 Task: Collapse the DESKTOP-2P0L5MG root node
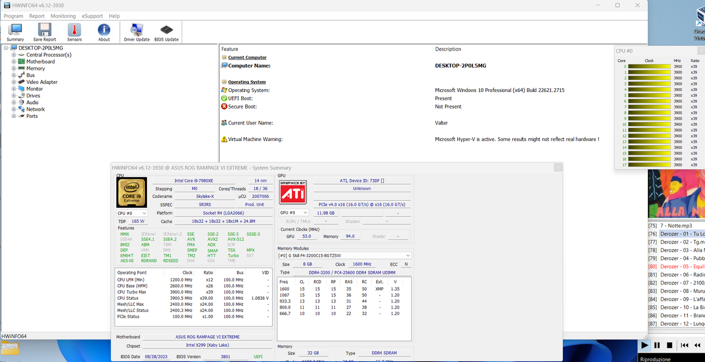click(6, 48)
